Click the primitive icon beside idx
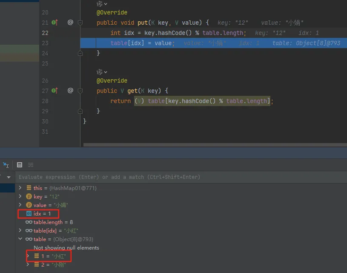Image resolution: width=347 pixels, height=273 pixels. (x=29, y=213)
